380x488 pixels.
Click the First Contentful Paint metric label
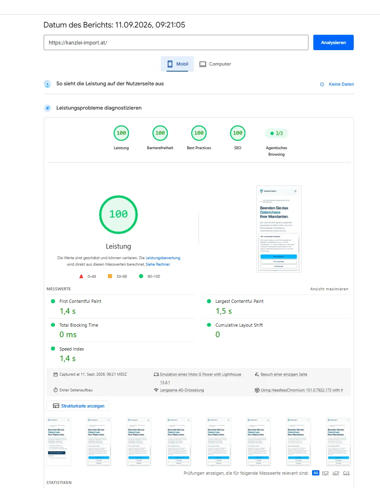pos(80,301)
